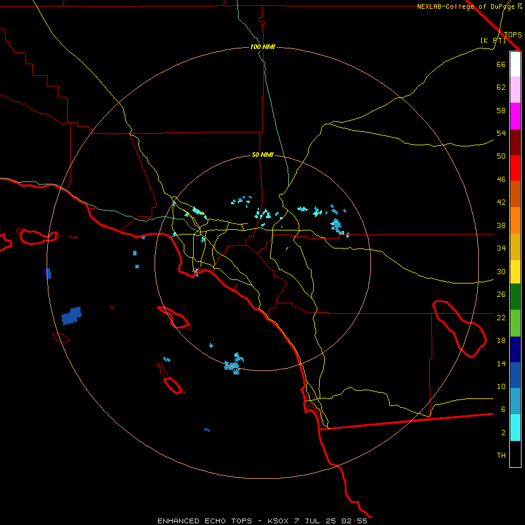This screenshot has width=525, height=525.
Task: Click the '30' legend value
Action: [501, 271]
